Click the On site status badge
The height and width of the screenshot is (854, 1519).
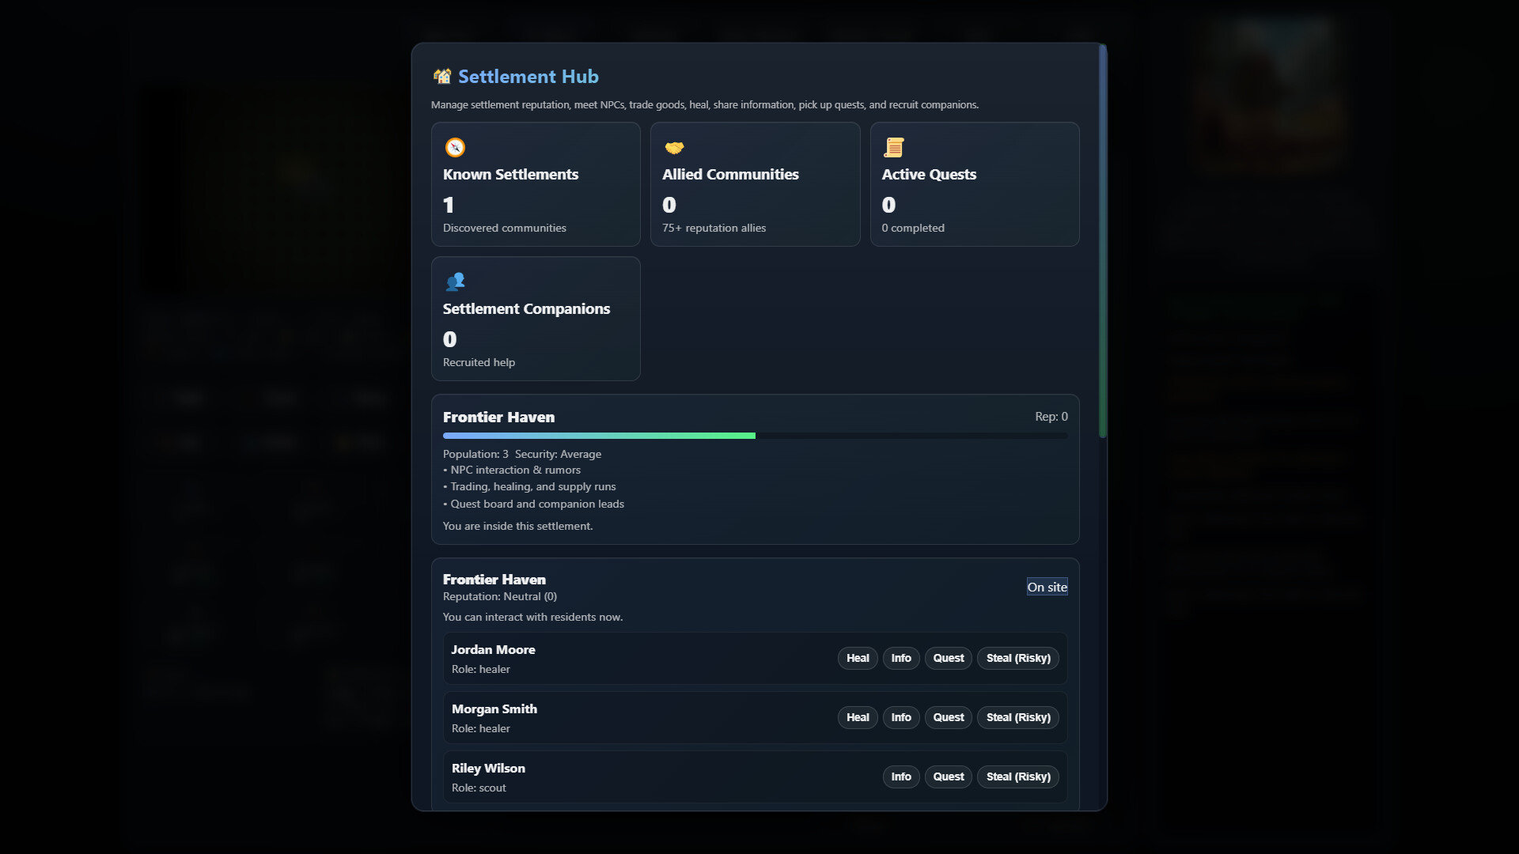1047,587
